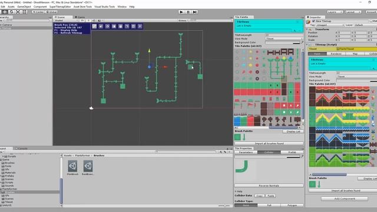Viewport: 377px width, 212px height.
Task: Click the Tile Properties color swatch
Action: [267, 157]
